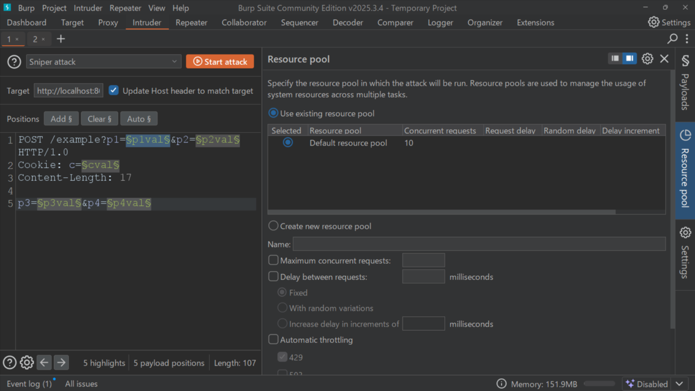Enable Maximum concurrent requests checkbox
The width and height of the screenshot is (695, 391).
tap(273, 261)
